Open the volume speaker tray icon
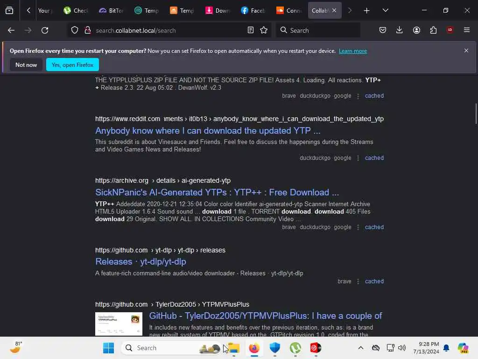 point(402,348)
